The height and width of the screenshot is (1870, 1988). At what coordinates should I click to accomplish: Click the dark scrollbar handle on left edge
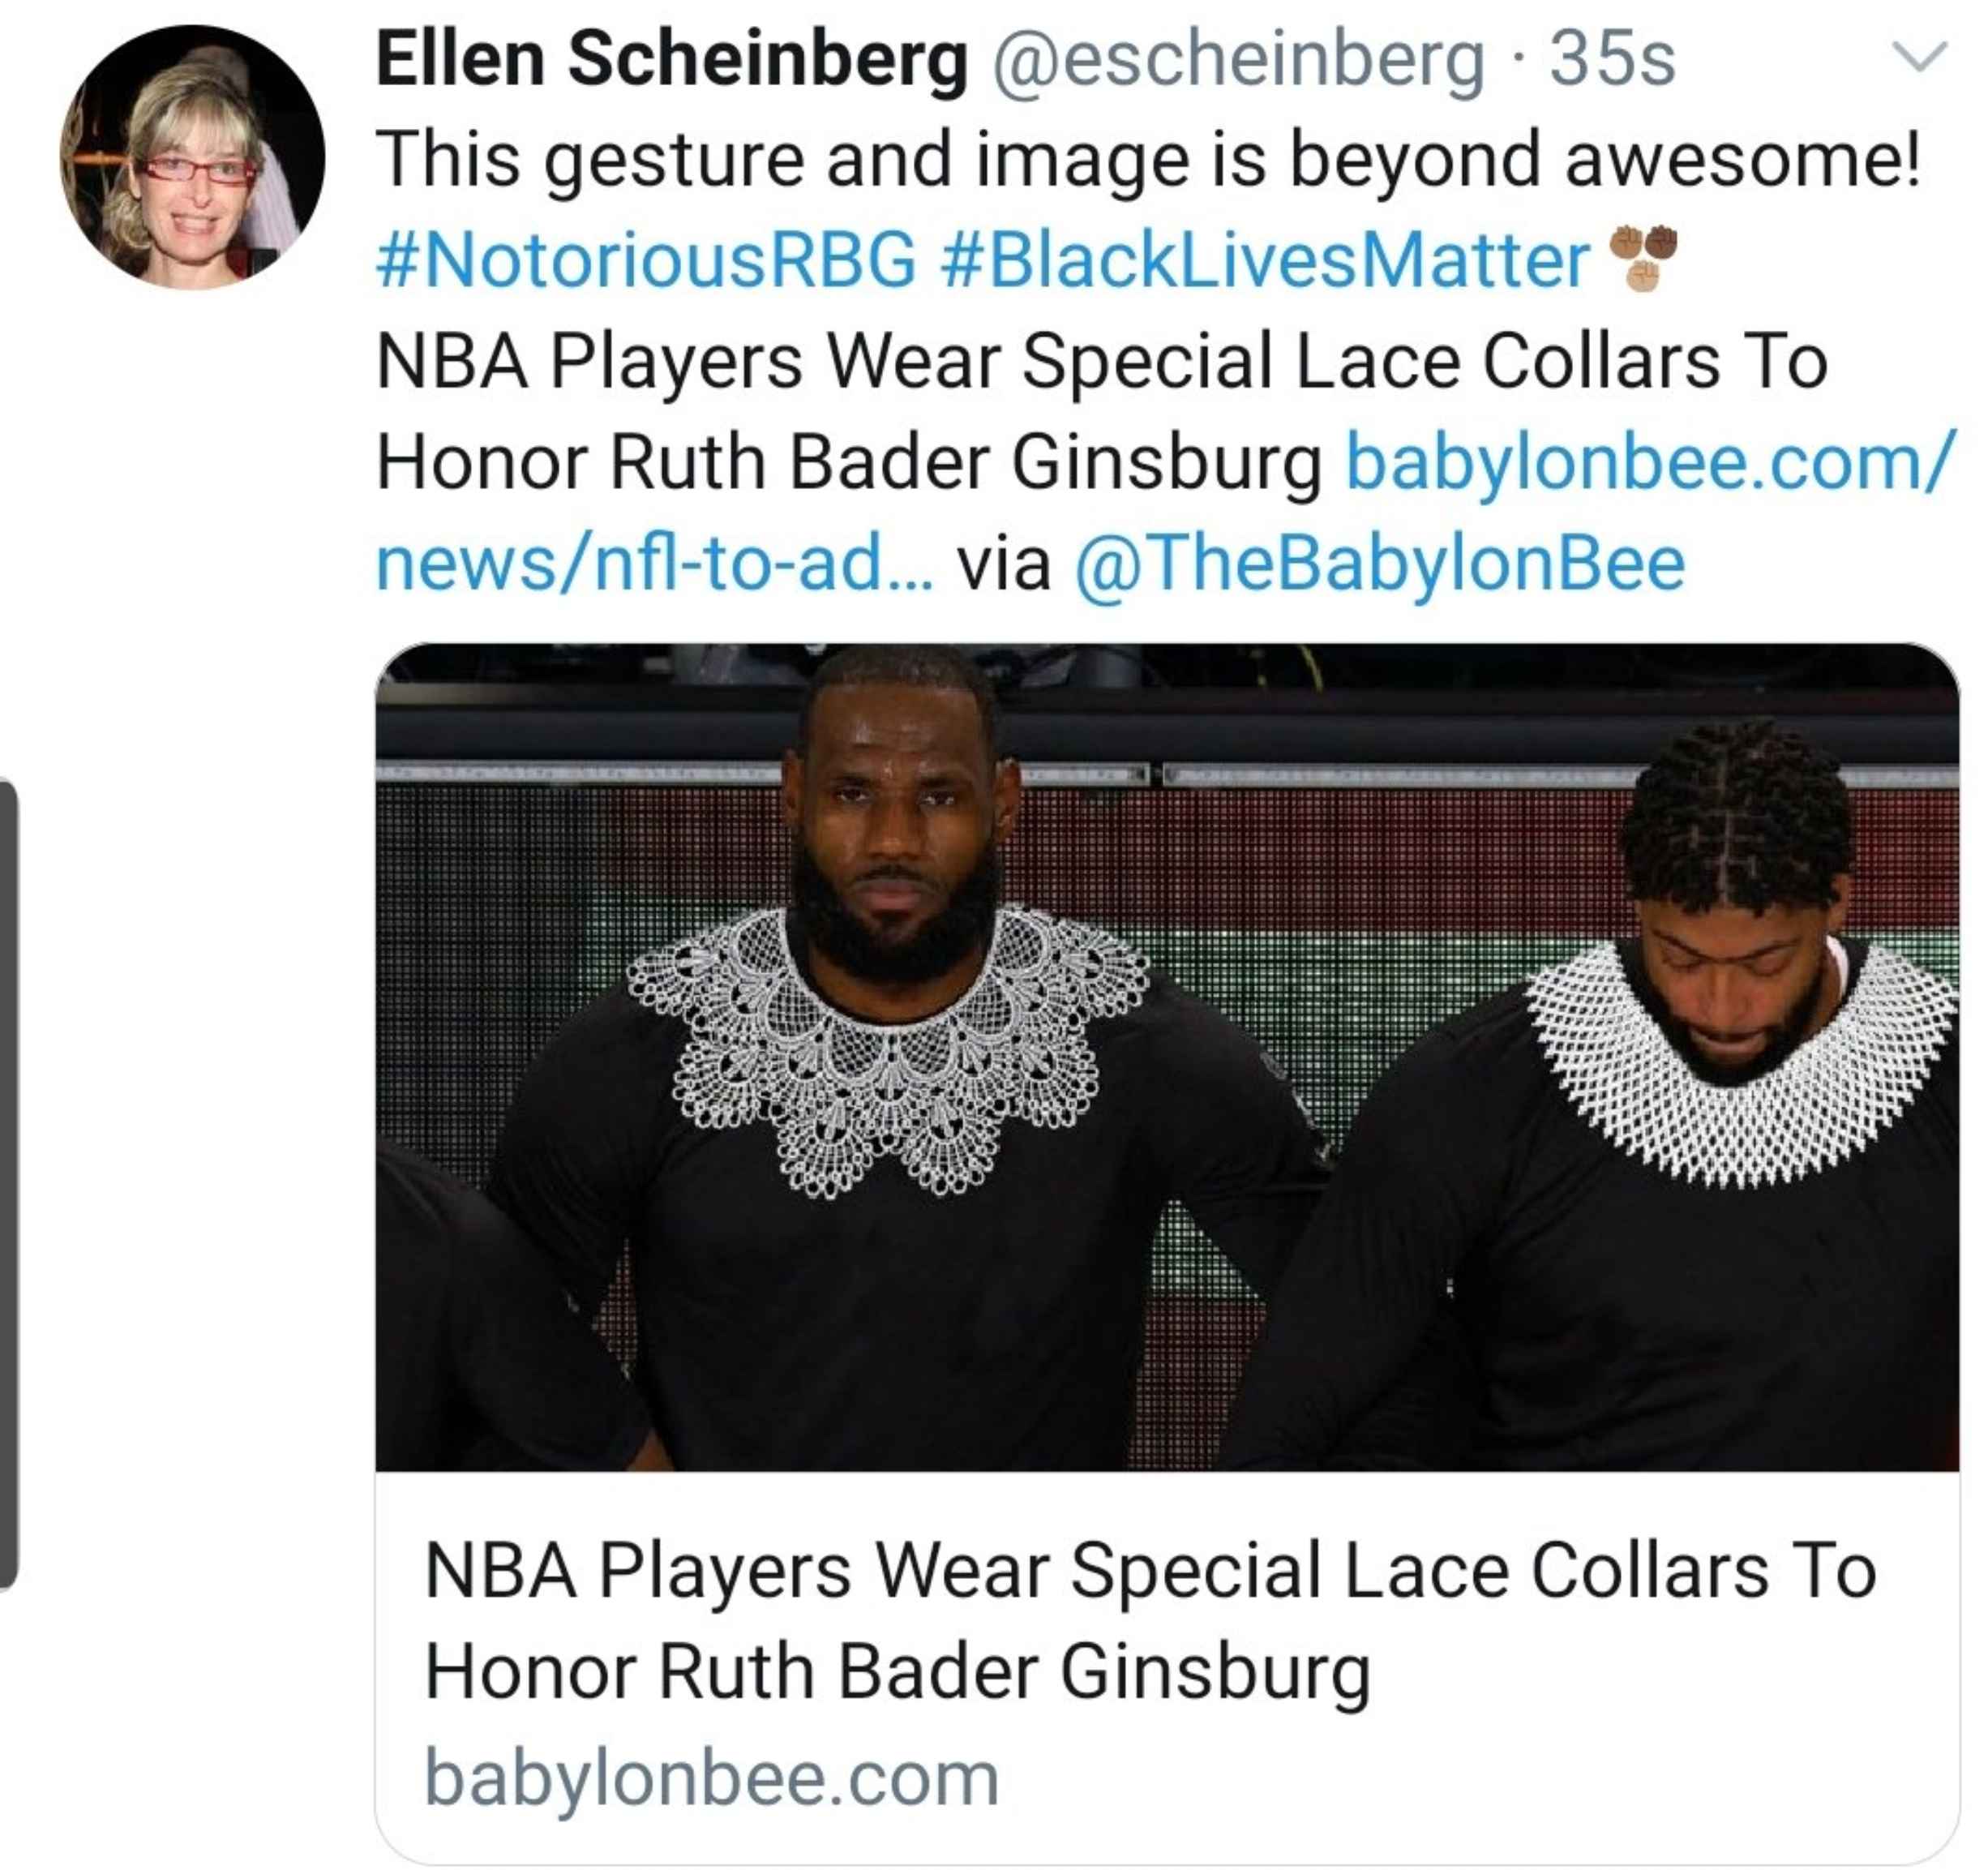click(x=8, y=1185)
